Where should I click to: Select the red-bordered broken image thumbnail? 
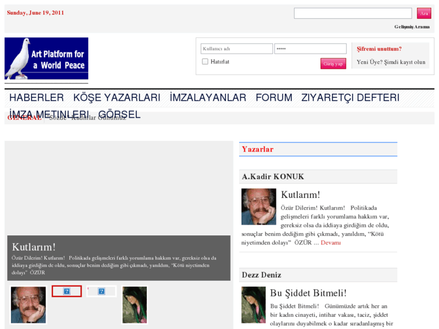[66, 291]
